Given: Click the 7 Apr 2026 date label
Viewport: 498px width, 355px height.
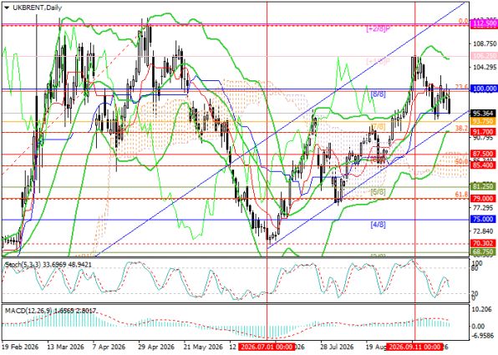Looking at the screenshot, I should (x=109, y=347).
